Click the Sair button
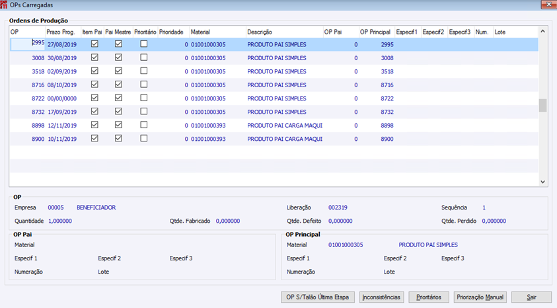The height and width of the screenshot is (308, 557). (531, 297)
